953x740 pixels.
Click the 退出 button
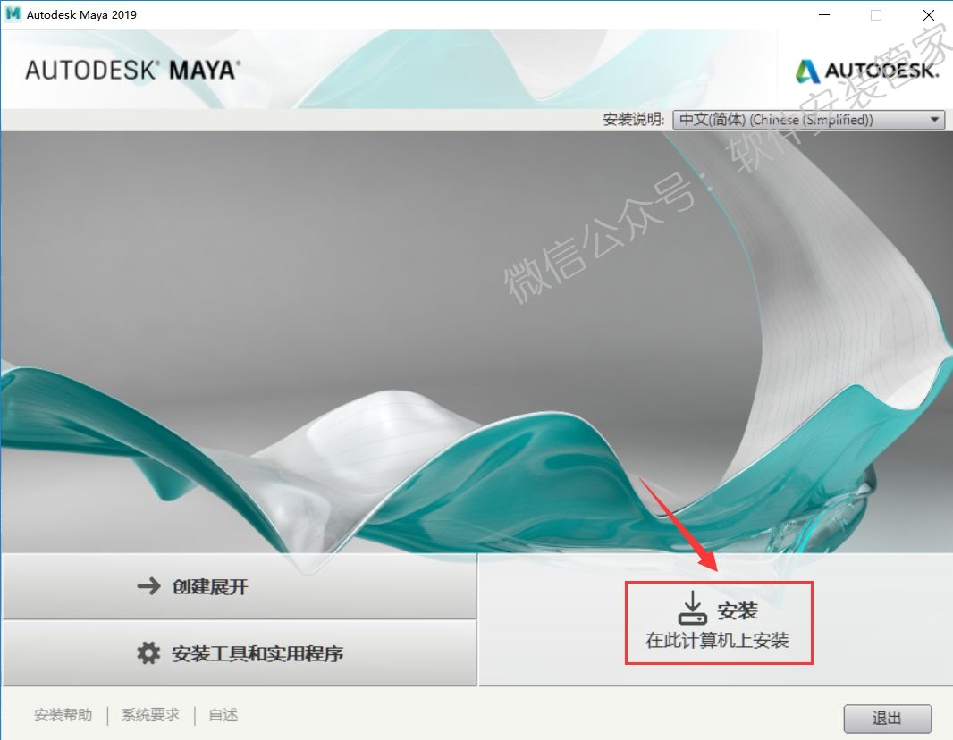888,719
